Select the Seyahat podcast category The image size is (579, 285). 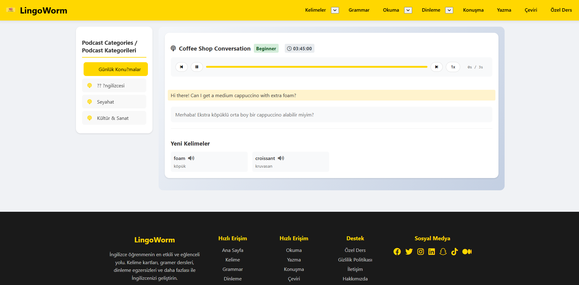click(x=114, y=102)
